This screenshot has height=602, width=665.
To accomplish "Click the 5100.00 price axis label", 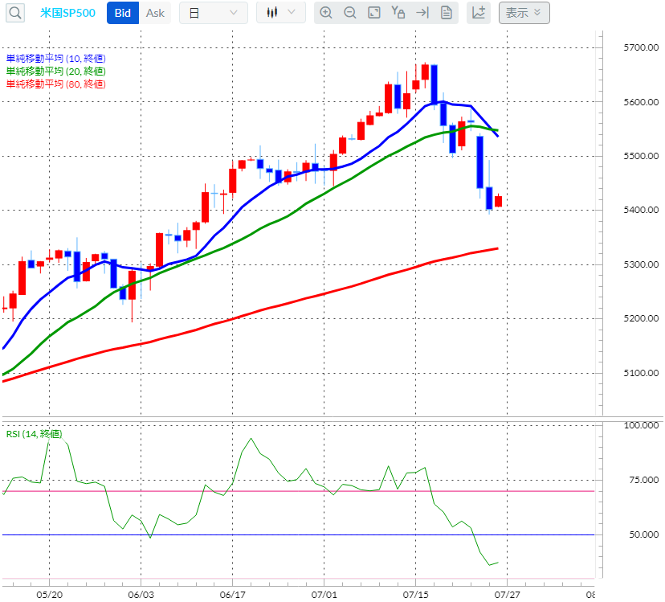I will (641, 373).
